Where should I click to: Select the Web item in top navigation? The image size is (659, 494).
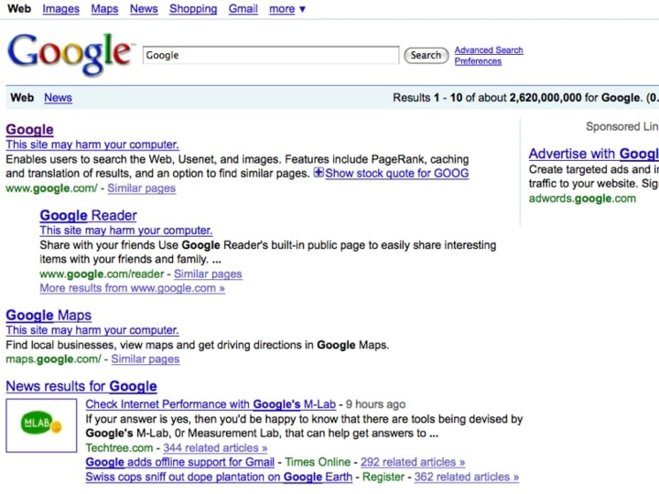(19, 9)
